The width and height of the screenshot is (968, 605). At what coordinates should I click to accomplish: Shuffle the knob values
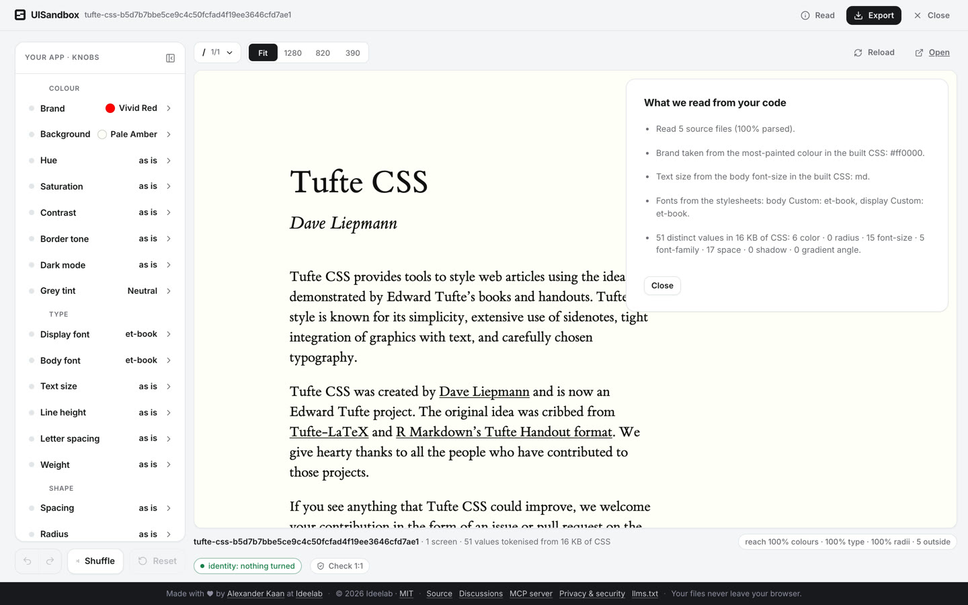click(x=95, y=561)
